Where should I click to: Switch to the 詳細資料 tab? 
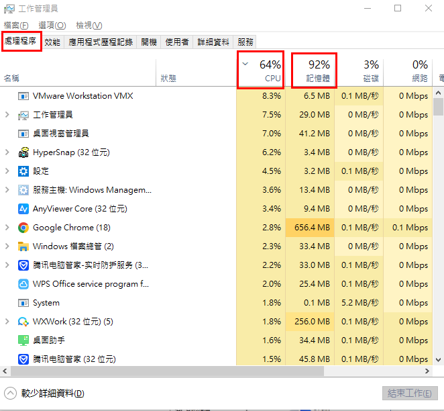pos(213,42)
